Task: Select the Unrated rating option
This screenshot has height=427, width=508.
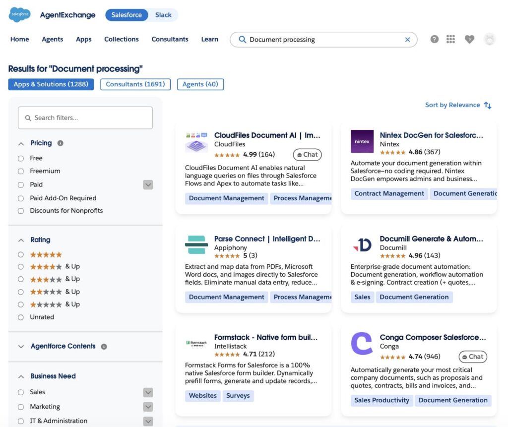Action: tap(21, 317)
